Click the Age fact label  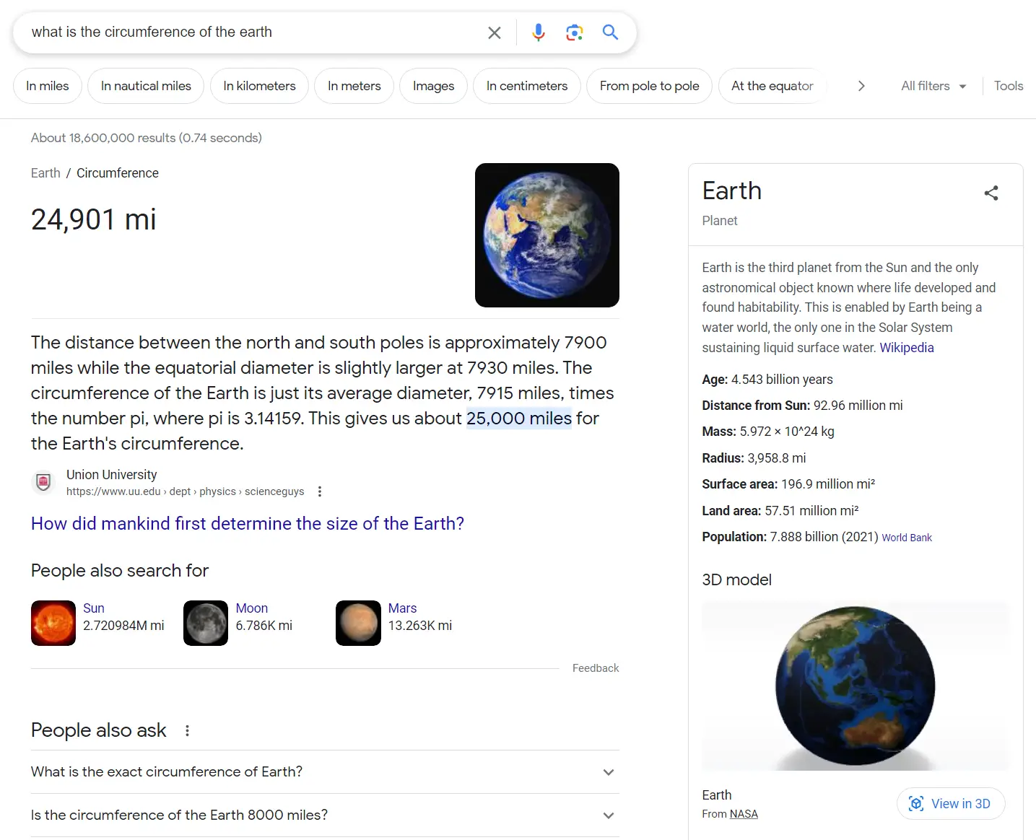(715, 380)
